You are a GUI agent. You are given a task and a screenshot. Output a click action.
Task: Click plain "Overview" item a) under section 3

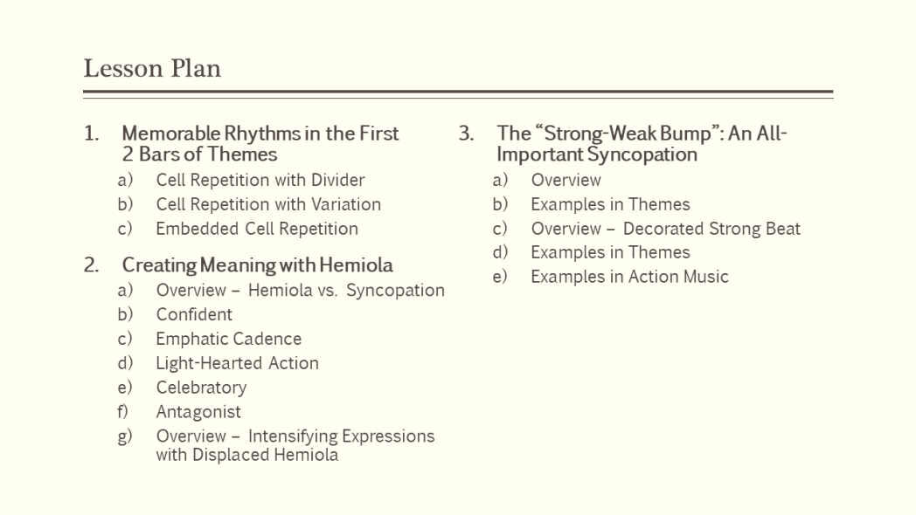(566, 181)
